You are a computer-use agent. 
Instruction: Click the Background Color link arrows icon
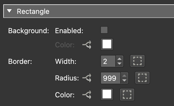pos(87,45)
